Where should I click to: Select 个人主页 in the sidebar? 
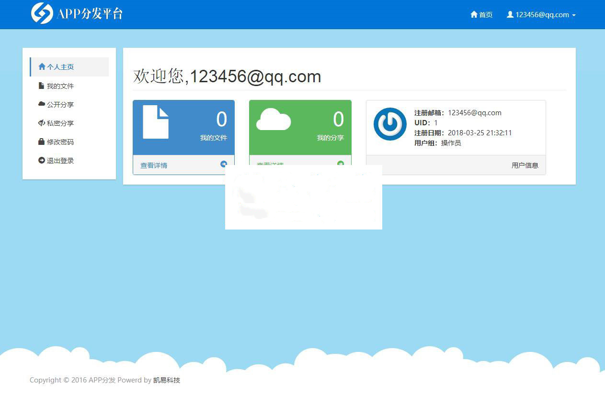(60, 67)
